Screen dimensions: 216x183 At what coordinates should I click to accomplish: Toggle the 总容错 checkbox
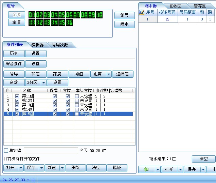pos(6,150)
